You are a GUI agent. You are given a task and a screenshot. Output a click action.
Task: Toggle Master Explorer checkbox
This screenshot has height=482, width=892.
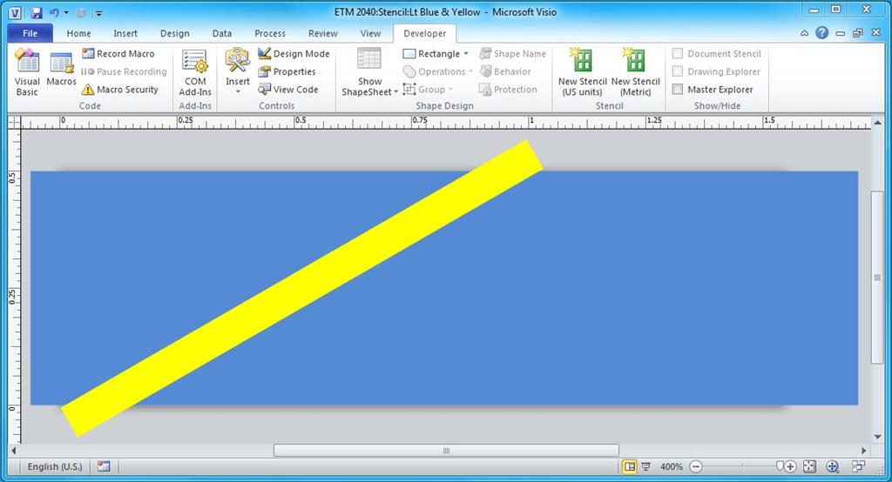click(678, 90)
